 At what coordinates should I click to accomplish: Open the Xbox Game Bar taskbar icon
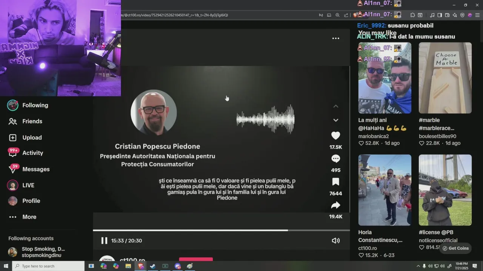click(x=165, y=266)
